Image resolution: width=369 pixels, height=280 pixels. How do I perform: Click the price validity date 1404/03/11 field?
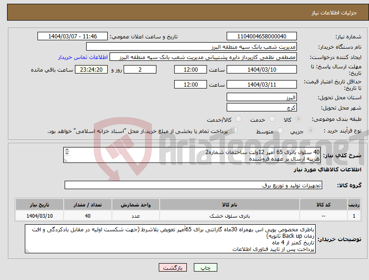[x=262, y=84]
